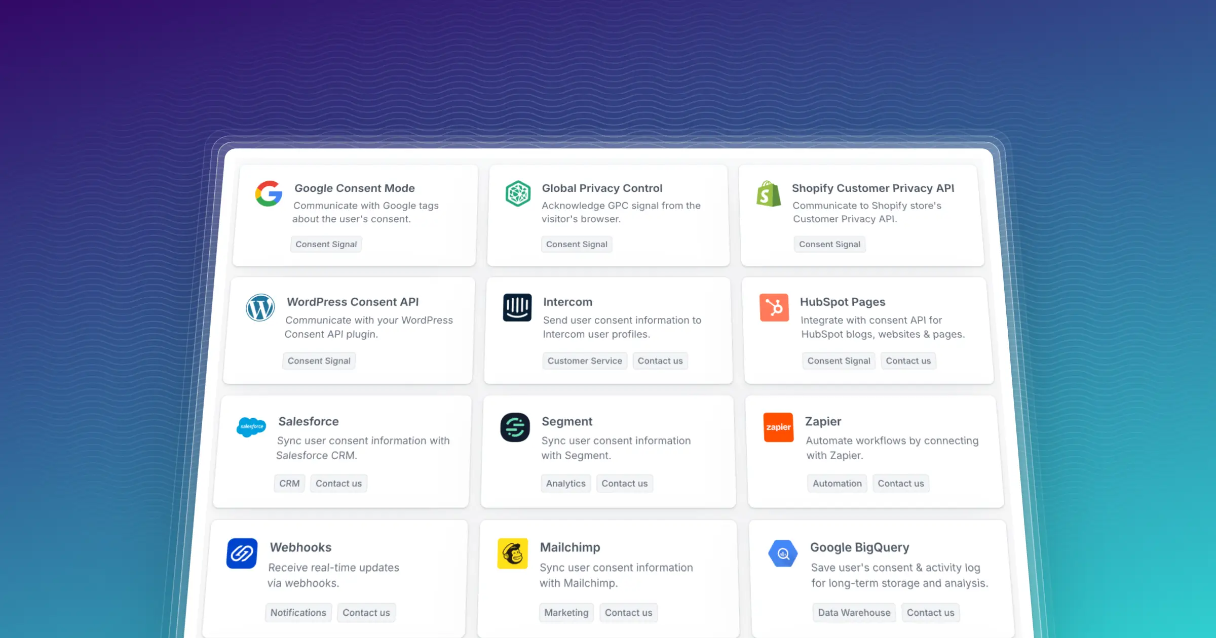Click the Salesforce cloud icon
Screen dimensions: 1216x638
click(x=251, y=427)
